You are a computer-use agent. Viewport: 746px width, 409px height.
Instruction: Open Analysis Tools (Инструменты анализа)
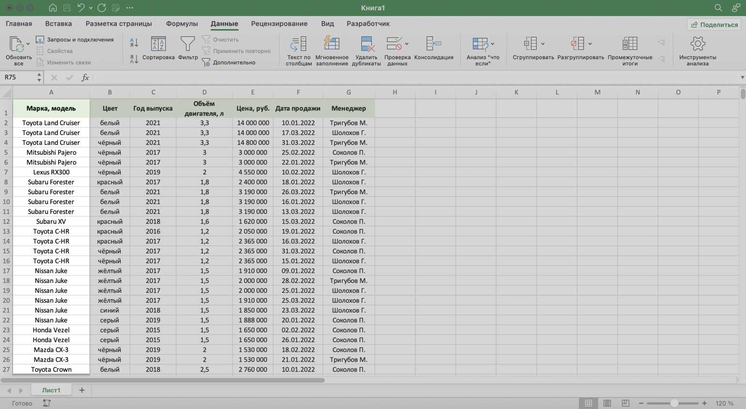698,45
